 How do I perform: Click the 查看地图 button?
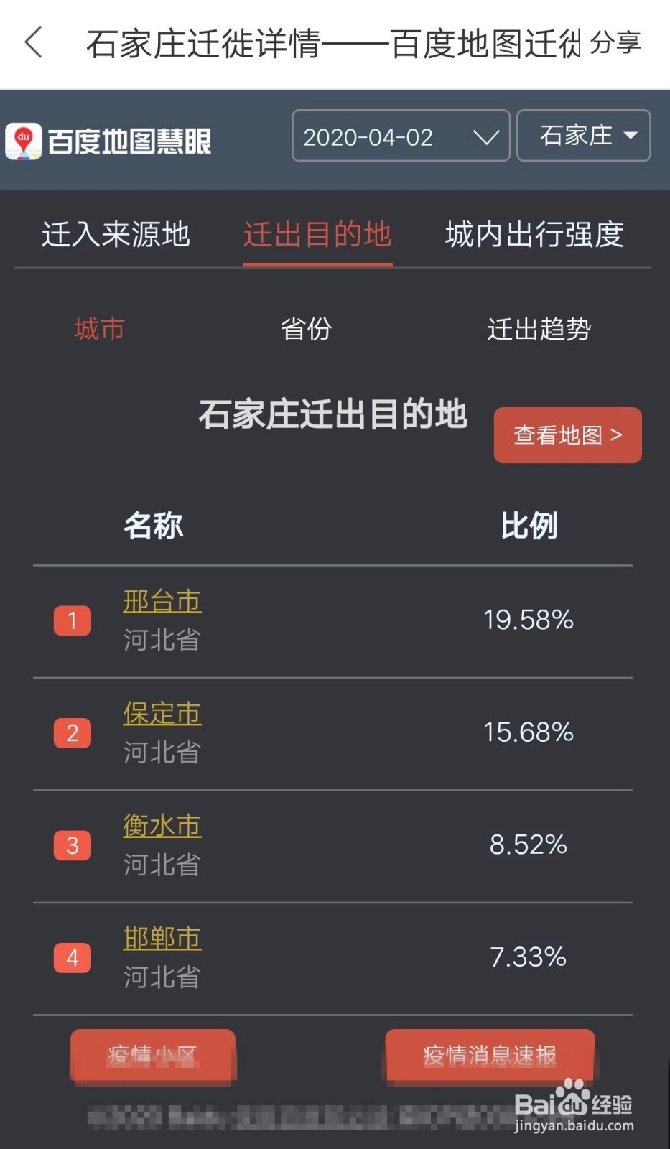point(568,435)
